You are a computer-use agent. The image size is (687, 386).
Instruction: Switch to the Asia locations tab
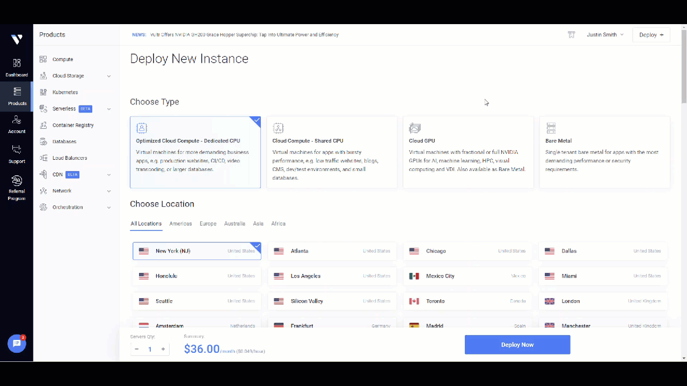(258, 224)
